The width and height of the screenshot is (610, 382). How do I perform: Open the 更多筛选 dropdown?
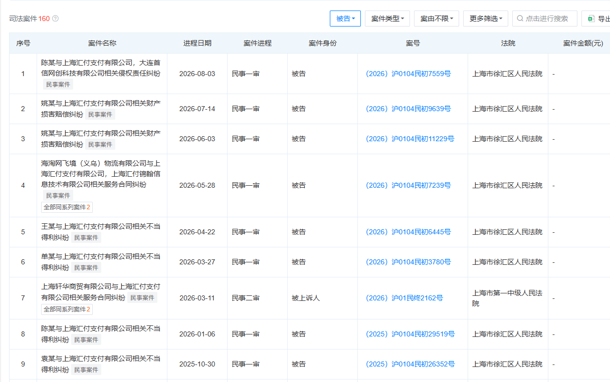[x=486, y=19]
